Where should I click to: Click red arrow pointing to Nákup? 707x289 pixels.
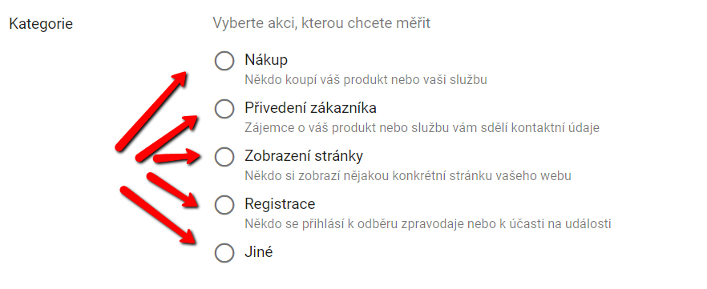click(151, 110)
